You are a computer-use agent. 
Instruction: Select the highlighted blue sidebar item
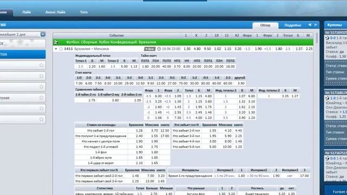(x=23, y=54)
